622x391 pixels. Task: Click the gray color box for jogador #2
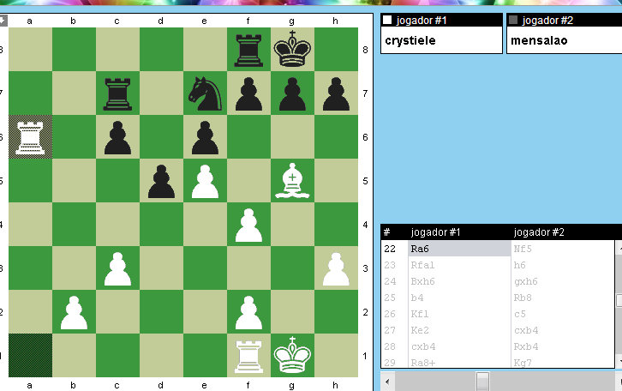tap(513, 20)
